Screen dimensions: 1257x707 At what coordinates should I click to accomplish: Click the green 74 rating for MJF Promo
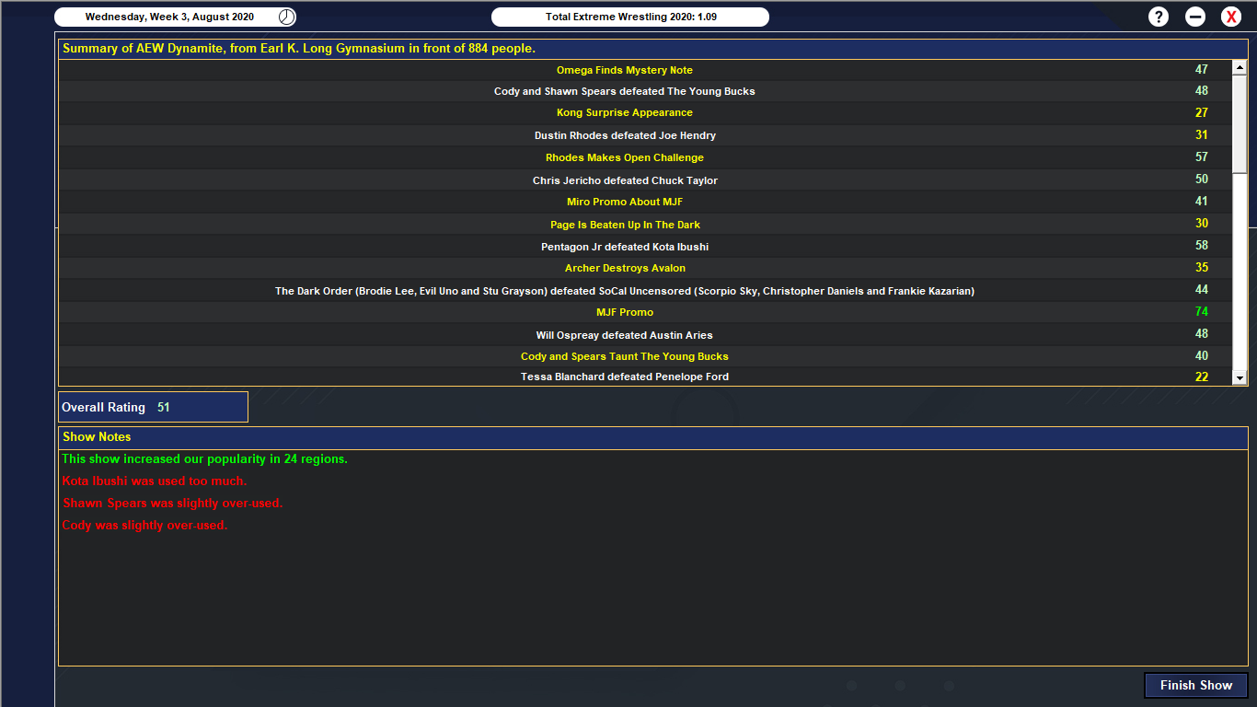point(1202,311)
